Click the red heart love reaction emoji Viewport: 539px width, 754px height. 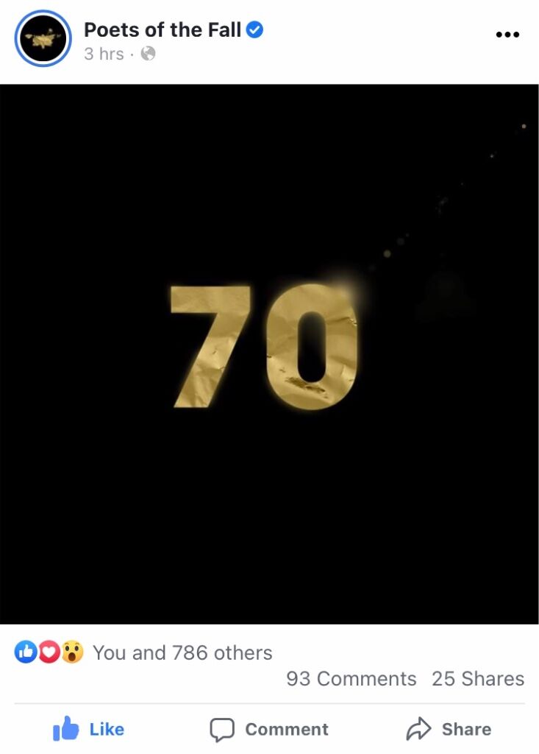pyautogui.click(x=49, y=652)
